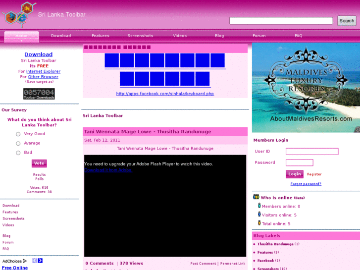360x270 pixels.
Task: Click the Login button
Action: [295, 174]
